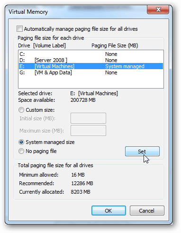Click the Paging File Size (MB) column header
The image size is (181, 233).
coord(115,45)
